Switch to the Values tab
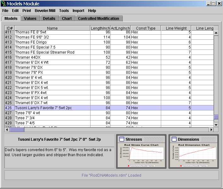 coord(30,19)
